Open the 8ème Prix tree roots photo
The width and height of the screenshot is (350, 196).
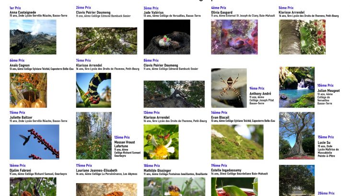point(174,94)
